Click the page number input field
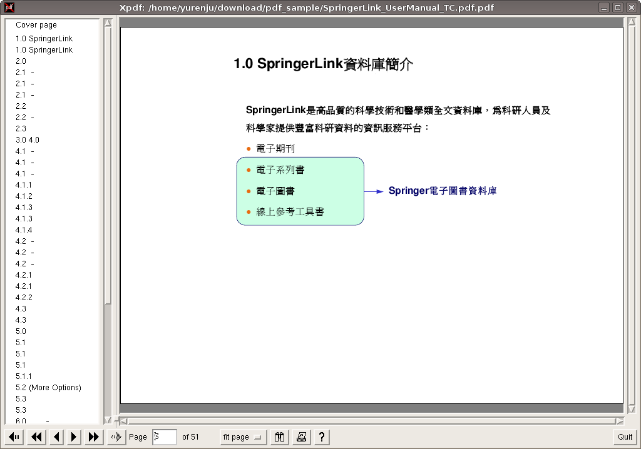The height and width of the screenshot is (449, 641). 164,437
